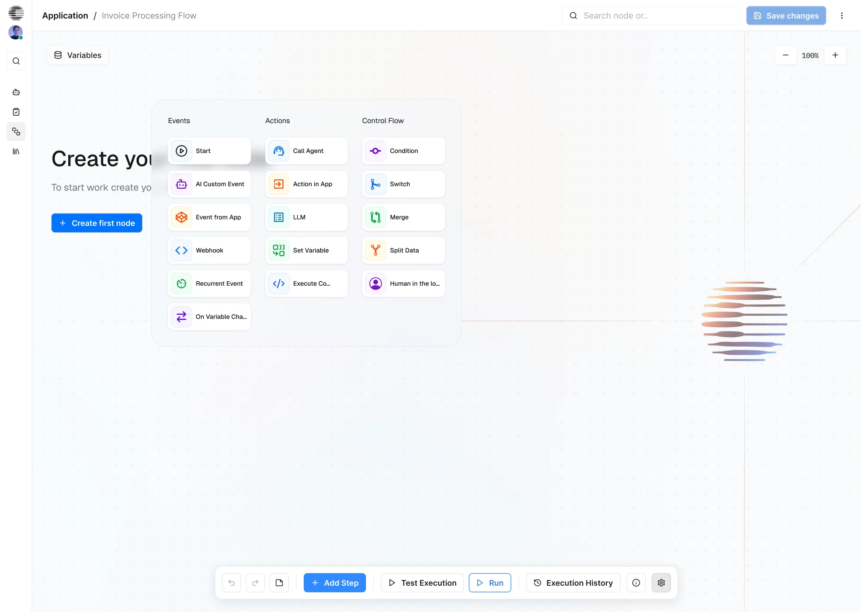
Task: Open the agents panel in the sidebar
Action: tap(16, 92)
